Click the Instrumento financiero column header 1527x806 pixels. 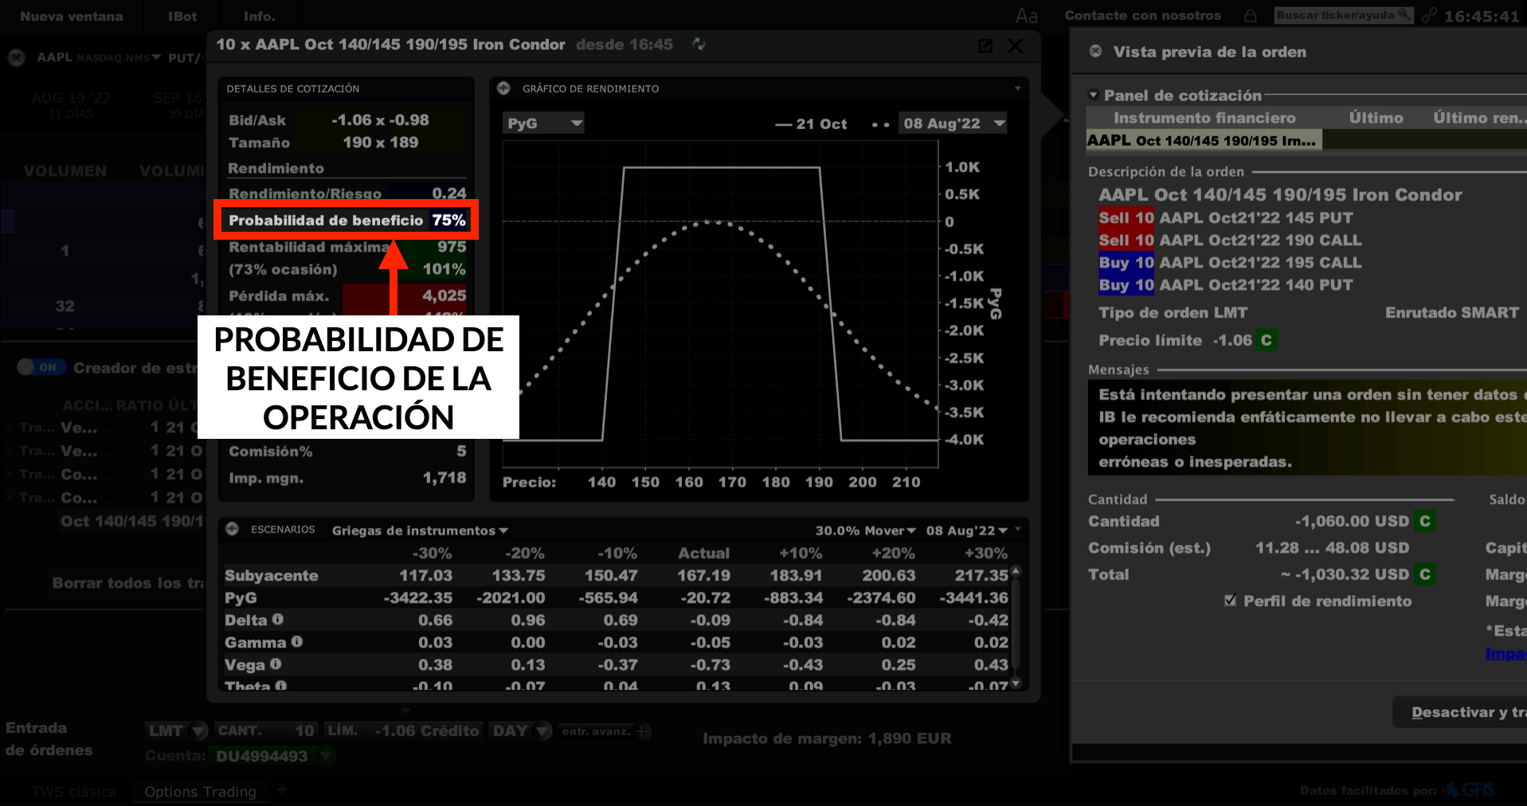pyautogui.click(x=1204, y=118)
